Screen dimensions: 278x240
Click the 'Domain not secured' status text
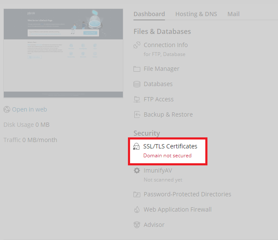167,156
